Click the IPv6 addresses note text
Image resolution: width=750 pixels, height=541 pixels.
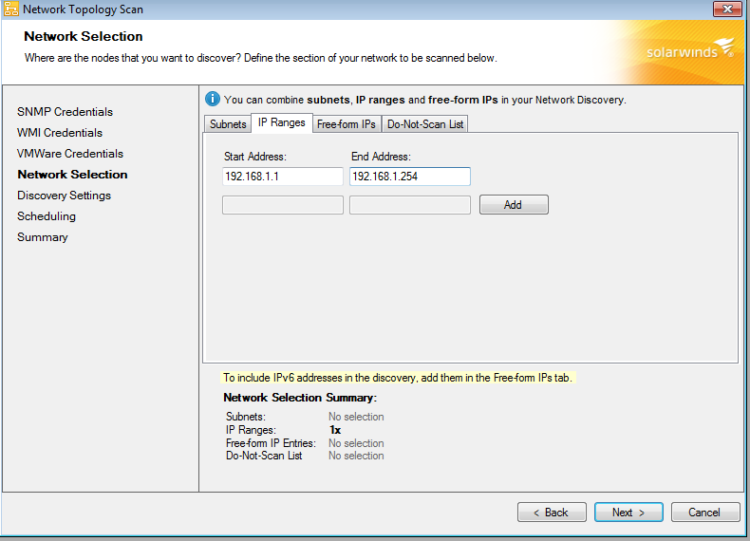[x=398, y=378]
